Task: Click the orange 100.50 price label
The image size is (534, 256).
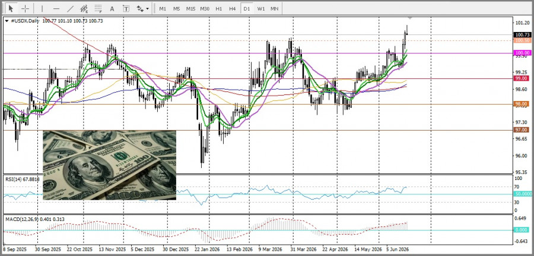Action: tap(522, 40)
